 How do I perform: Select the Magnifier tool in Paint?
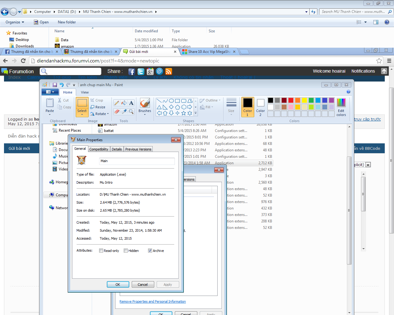pos(131,111)
